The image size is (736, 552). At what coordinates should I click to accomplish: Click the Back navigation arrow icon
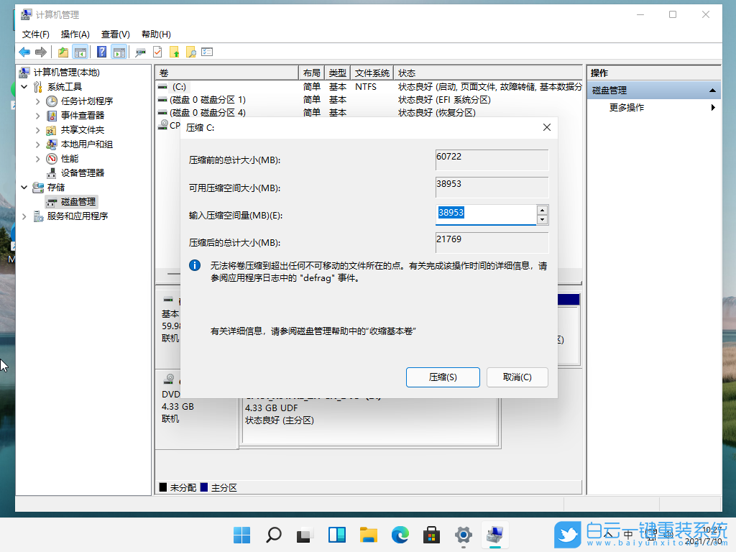24,52
